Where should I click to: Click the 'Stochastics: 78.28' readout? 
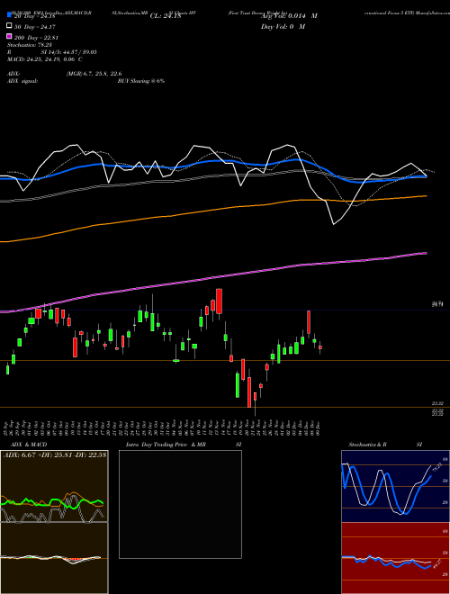[30, 45]
